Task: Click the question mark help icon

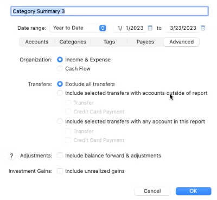Action: [x=11, y=156]
